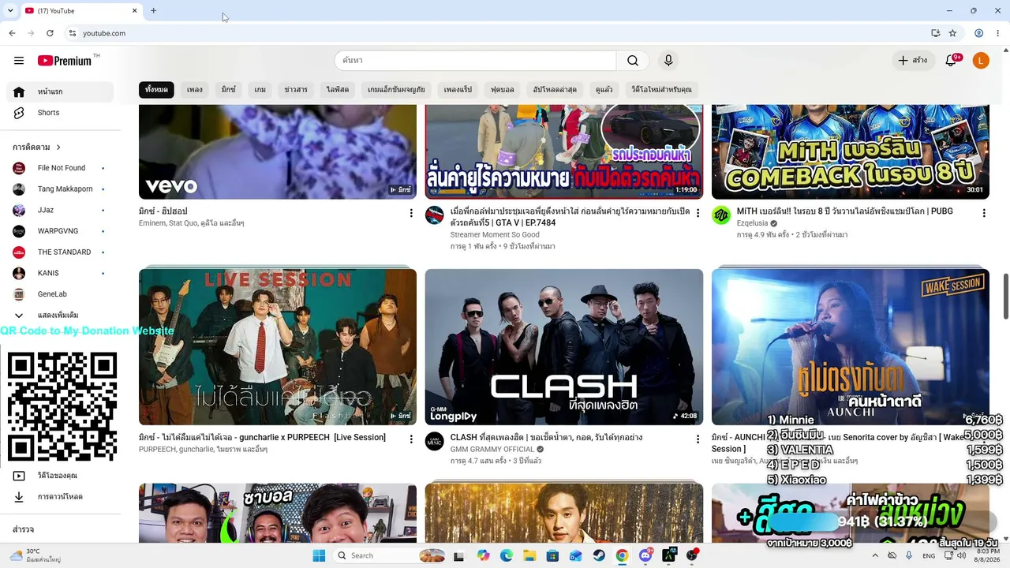1010x568 pixels.
Task: Open Chrome profile button
Action: [978, 33]
